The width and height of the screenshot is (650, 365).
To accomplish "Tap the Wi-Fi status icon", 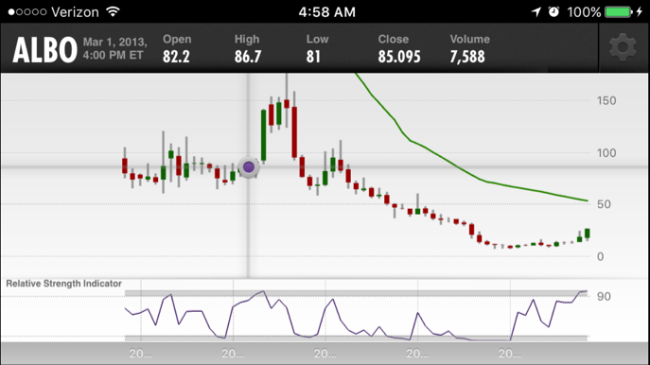I will [x=113, y=11].
